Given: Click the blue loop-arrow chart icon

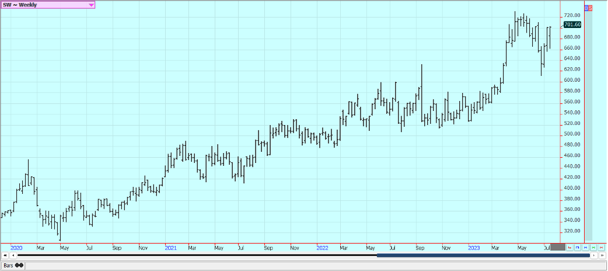Looking at the screenshot, I should 578,247.
